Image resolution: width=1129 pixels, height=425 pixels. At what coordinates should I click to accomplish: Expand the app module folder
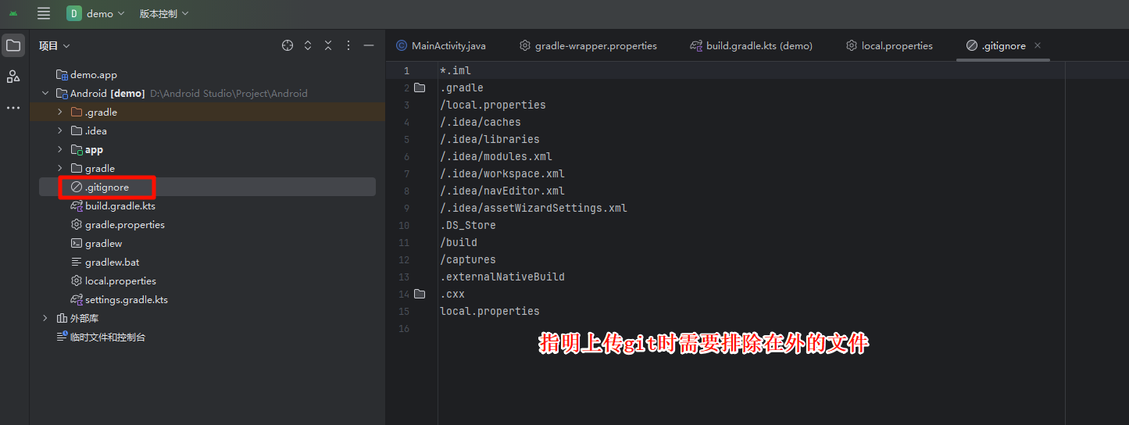pos(60,150)
